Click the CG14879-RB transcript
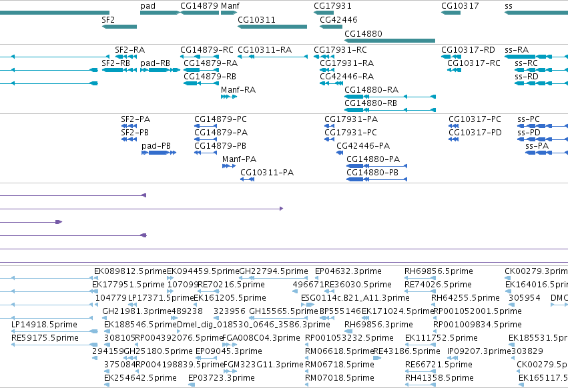The image size is (568, 388). click(202, 83)
